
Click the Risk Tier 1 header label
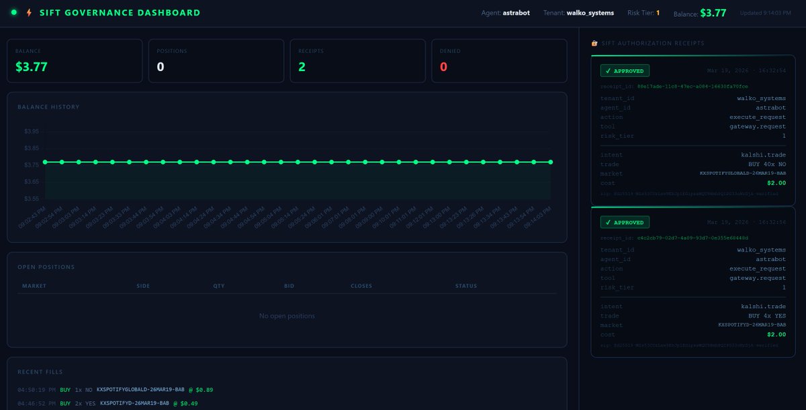[643, 13]
